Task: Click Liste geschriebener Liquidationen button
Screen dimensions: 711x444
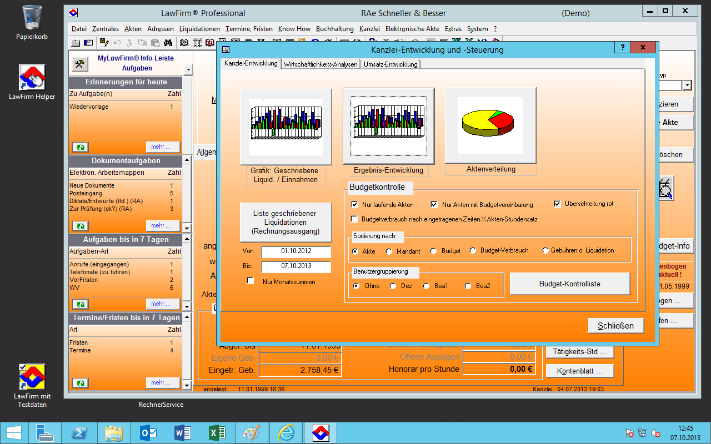Action: [285, 222]
